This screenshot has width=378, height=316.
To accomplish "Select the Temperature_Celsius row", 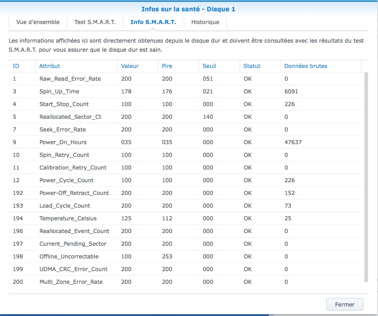I will coord(68,219).
